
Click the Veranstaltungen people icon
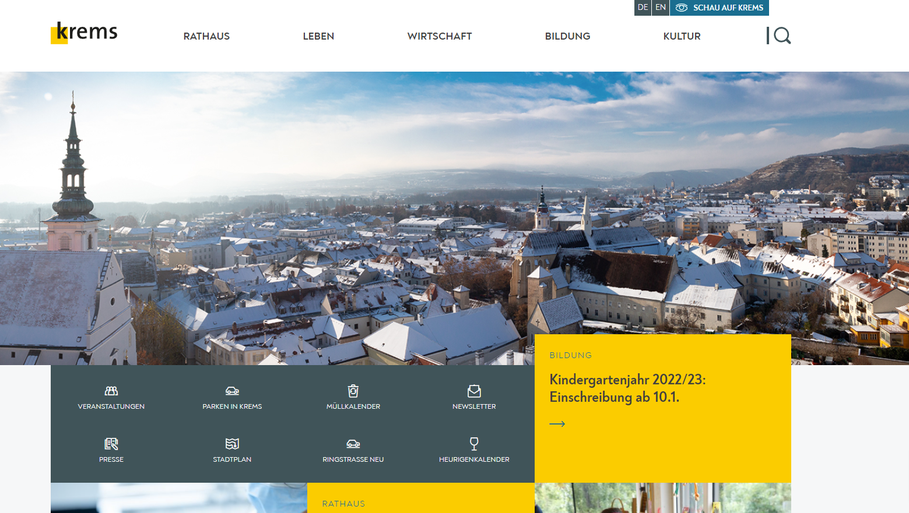tap(111, 391)
